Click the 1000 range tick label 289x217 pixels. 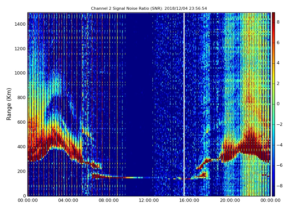pos(20,73)
